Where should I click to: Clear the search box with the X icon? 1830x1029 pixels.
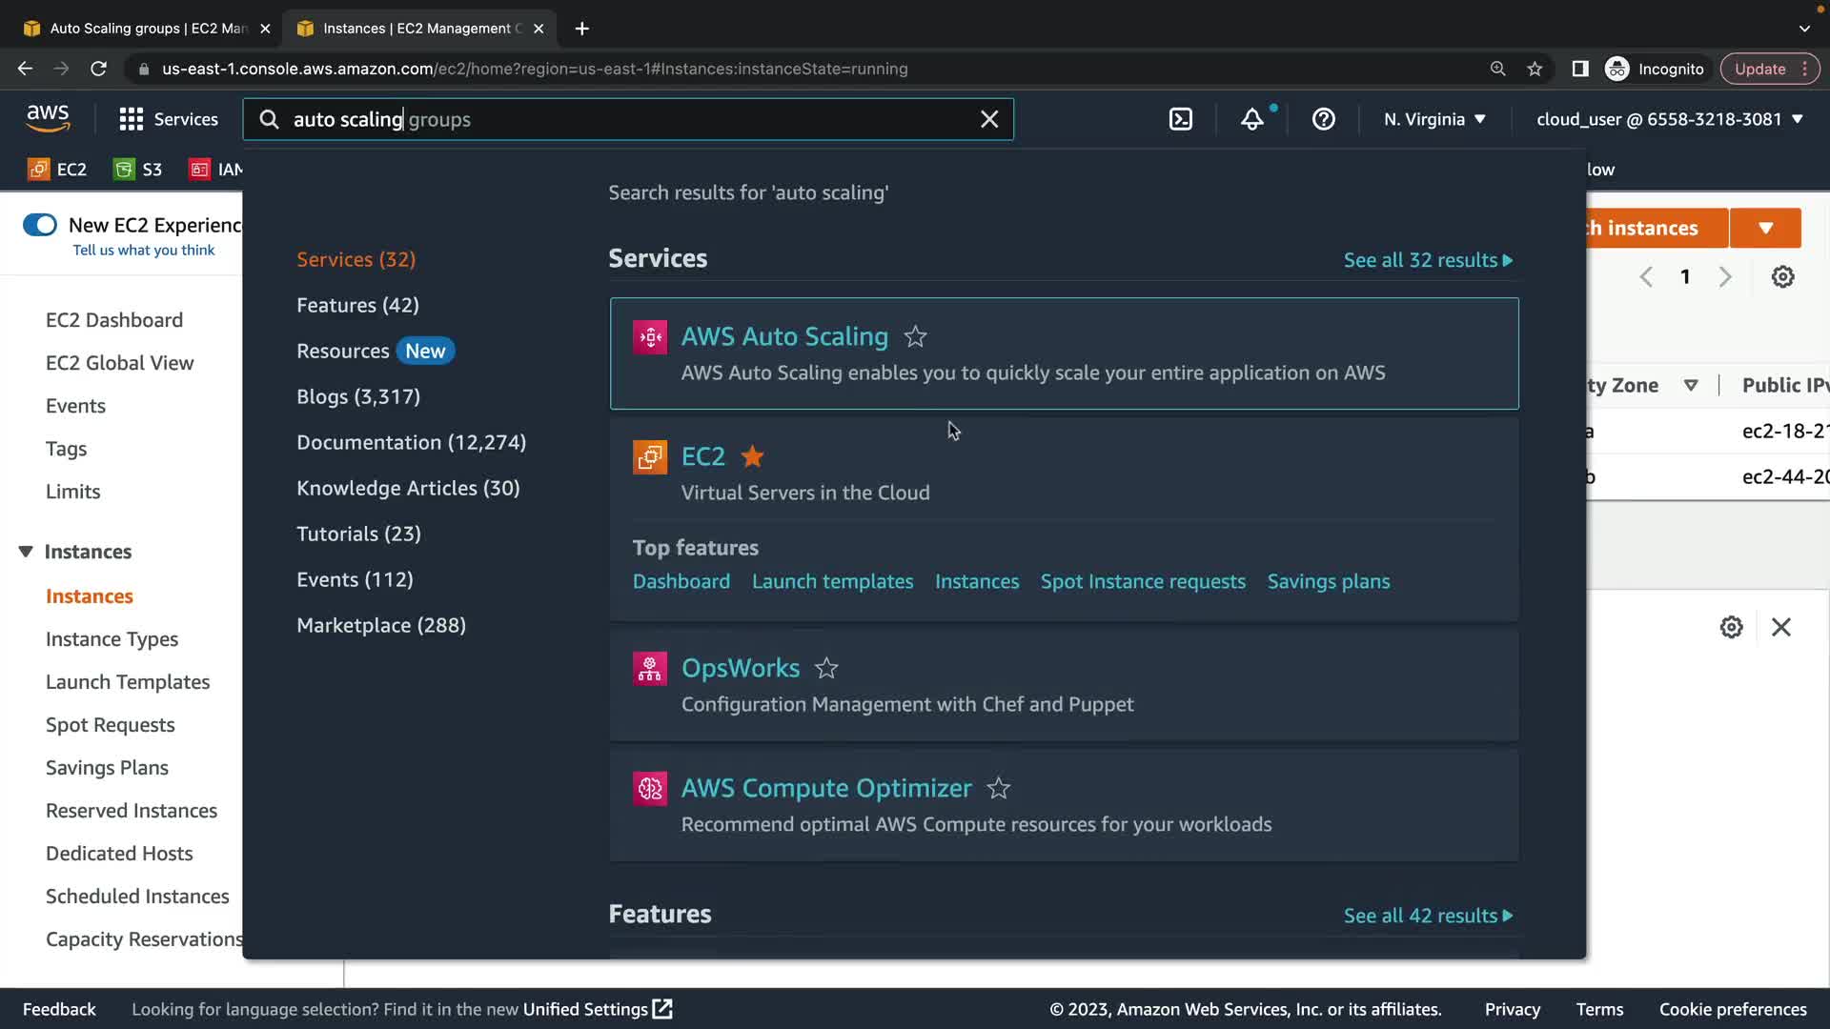click(x=989, y=119)
